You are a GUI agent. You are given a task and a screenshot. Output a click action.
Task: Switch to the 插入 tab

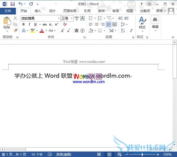[38, 11]
